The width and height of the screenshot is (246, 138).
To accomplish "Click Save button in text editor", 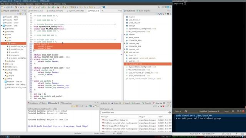I will click(226, 111).
